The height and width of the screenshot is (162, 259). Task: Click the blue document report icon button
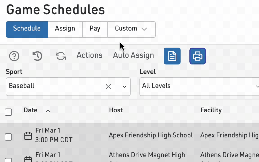click(172, 56)
